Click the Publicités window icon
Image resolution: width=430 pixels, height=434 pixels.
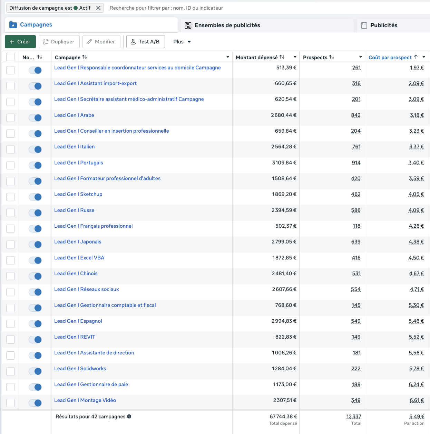[364, 25]
